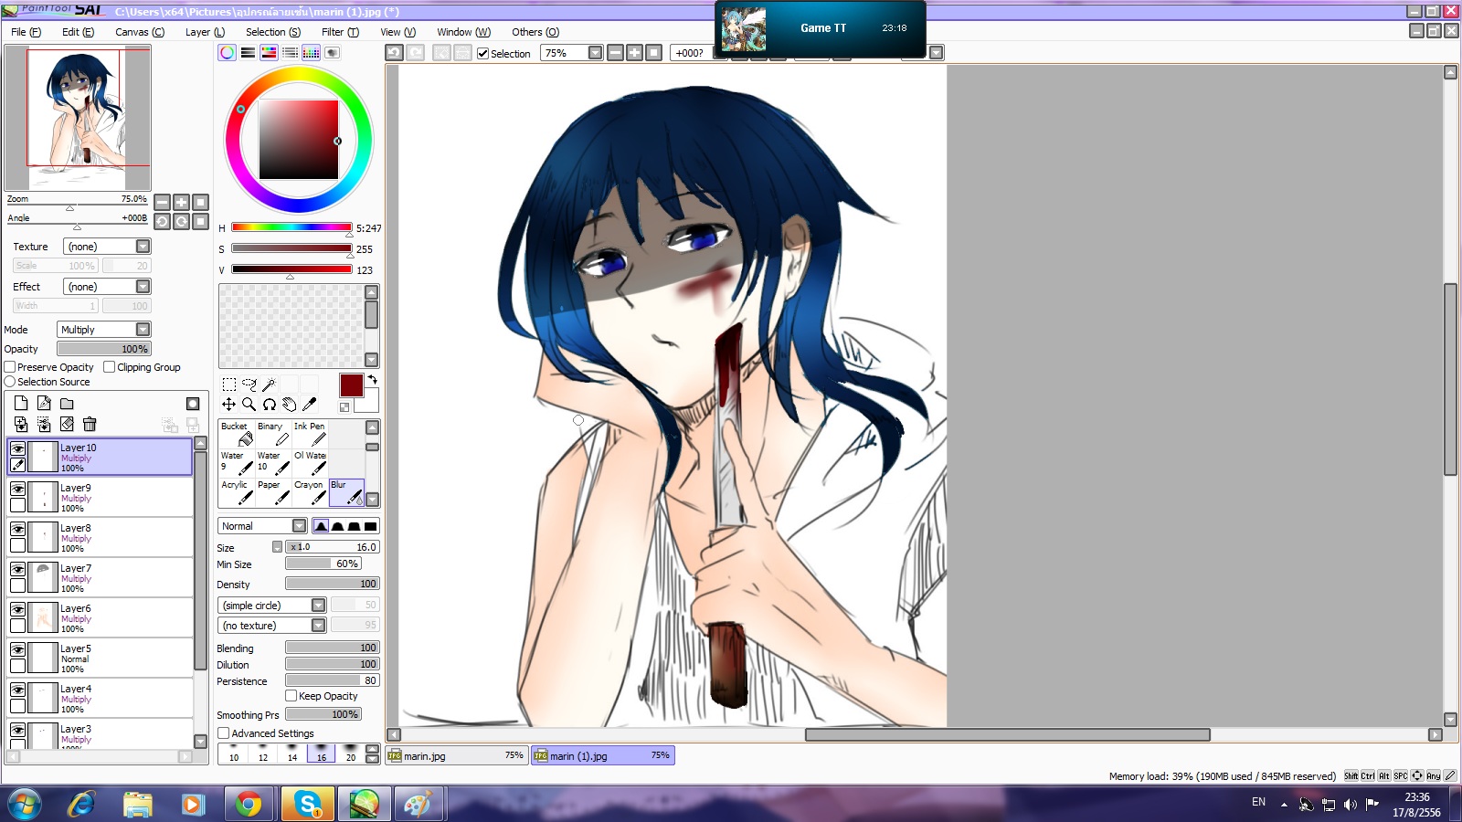Click the clear layer eraser icon

(x=67, y=424)
